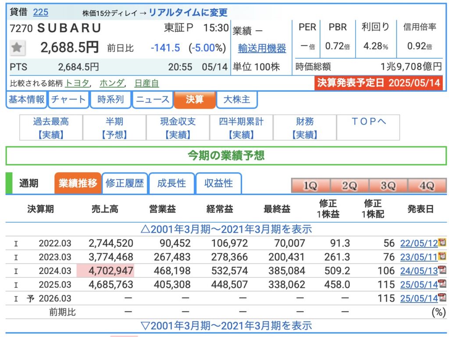Click the 前期比 row label
Viewport: 449px width, 337px height.
[x=62, y=312]
